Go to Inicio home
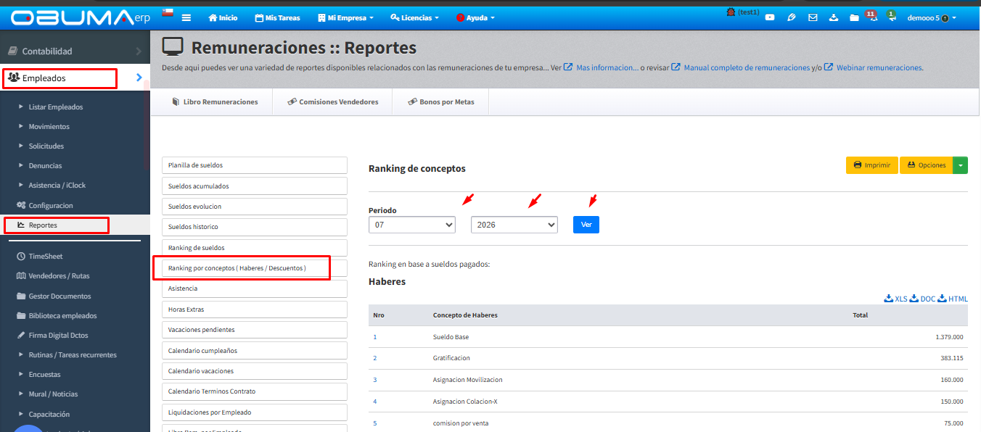Image resolution: width=981 pixels, height=432 pixels. click(223, 17)
